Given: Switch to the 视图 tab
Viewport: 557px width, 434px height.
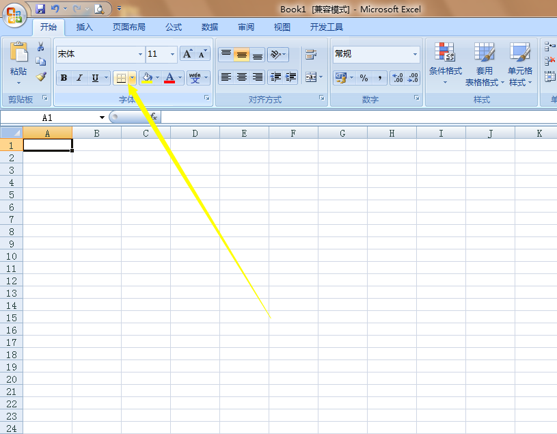Looking at the screenshot, I should tap(282, 27).
